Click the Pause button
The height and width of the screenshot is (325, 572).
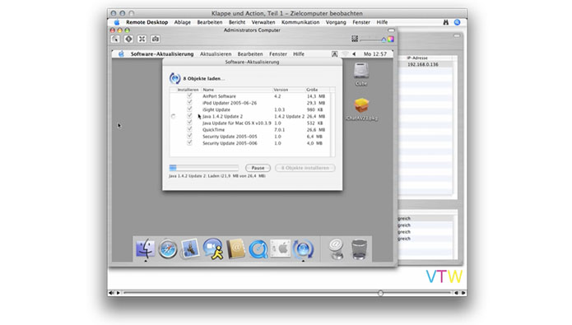(x=258, y=168)
